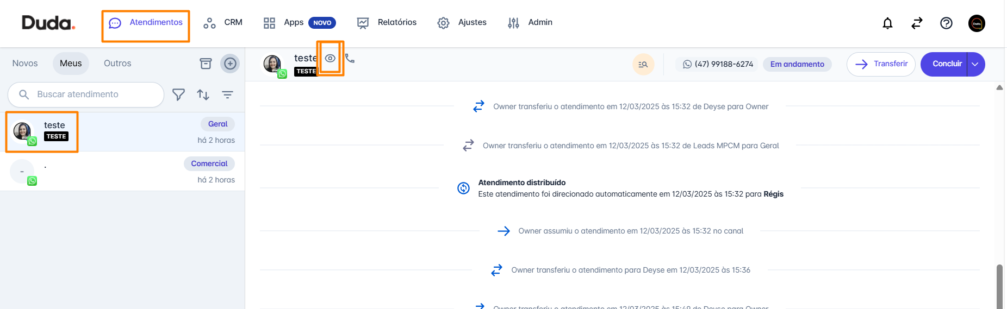This screenshot has height=309, width=1007.
Task: Click the Atendimento distribuído event icon
Action: tap(463, 188)
